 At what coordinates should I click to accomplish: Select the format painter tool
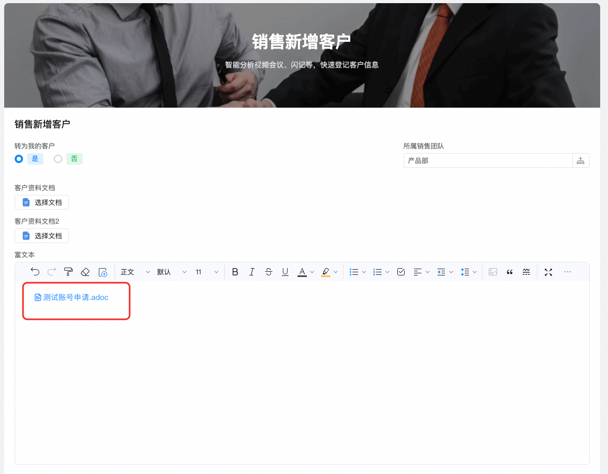(x=68, y=272)
